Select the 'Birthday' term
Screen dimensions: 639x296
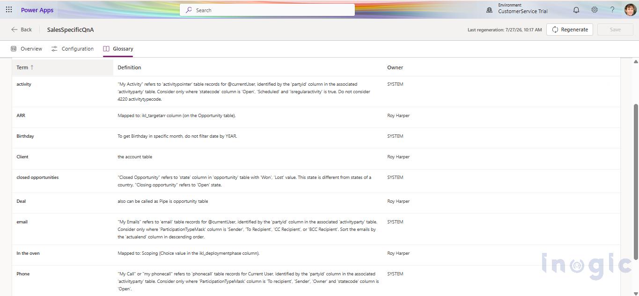click(x=25, y=136)
